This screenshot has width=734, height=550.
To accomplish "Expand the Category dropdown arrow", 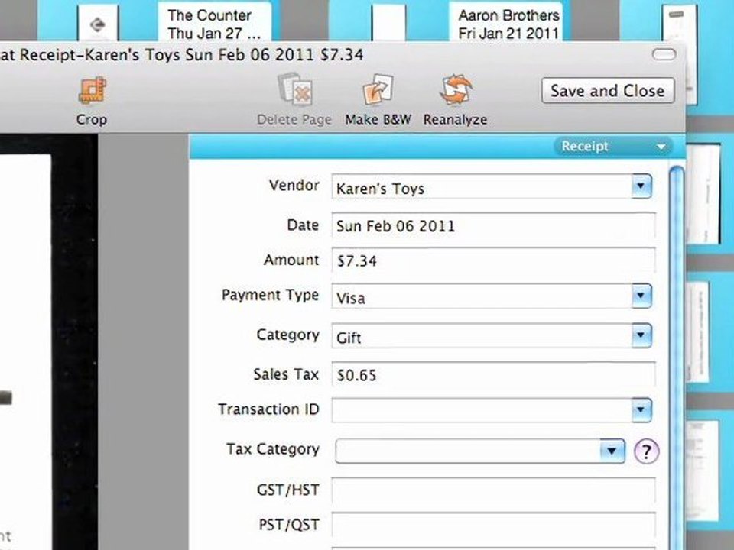I will coord(641,335).
